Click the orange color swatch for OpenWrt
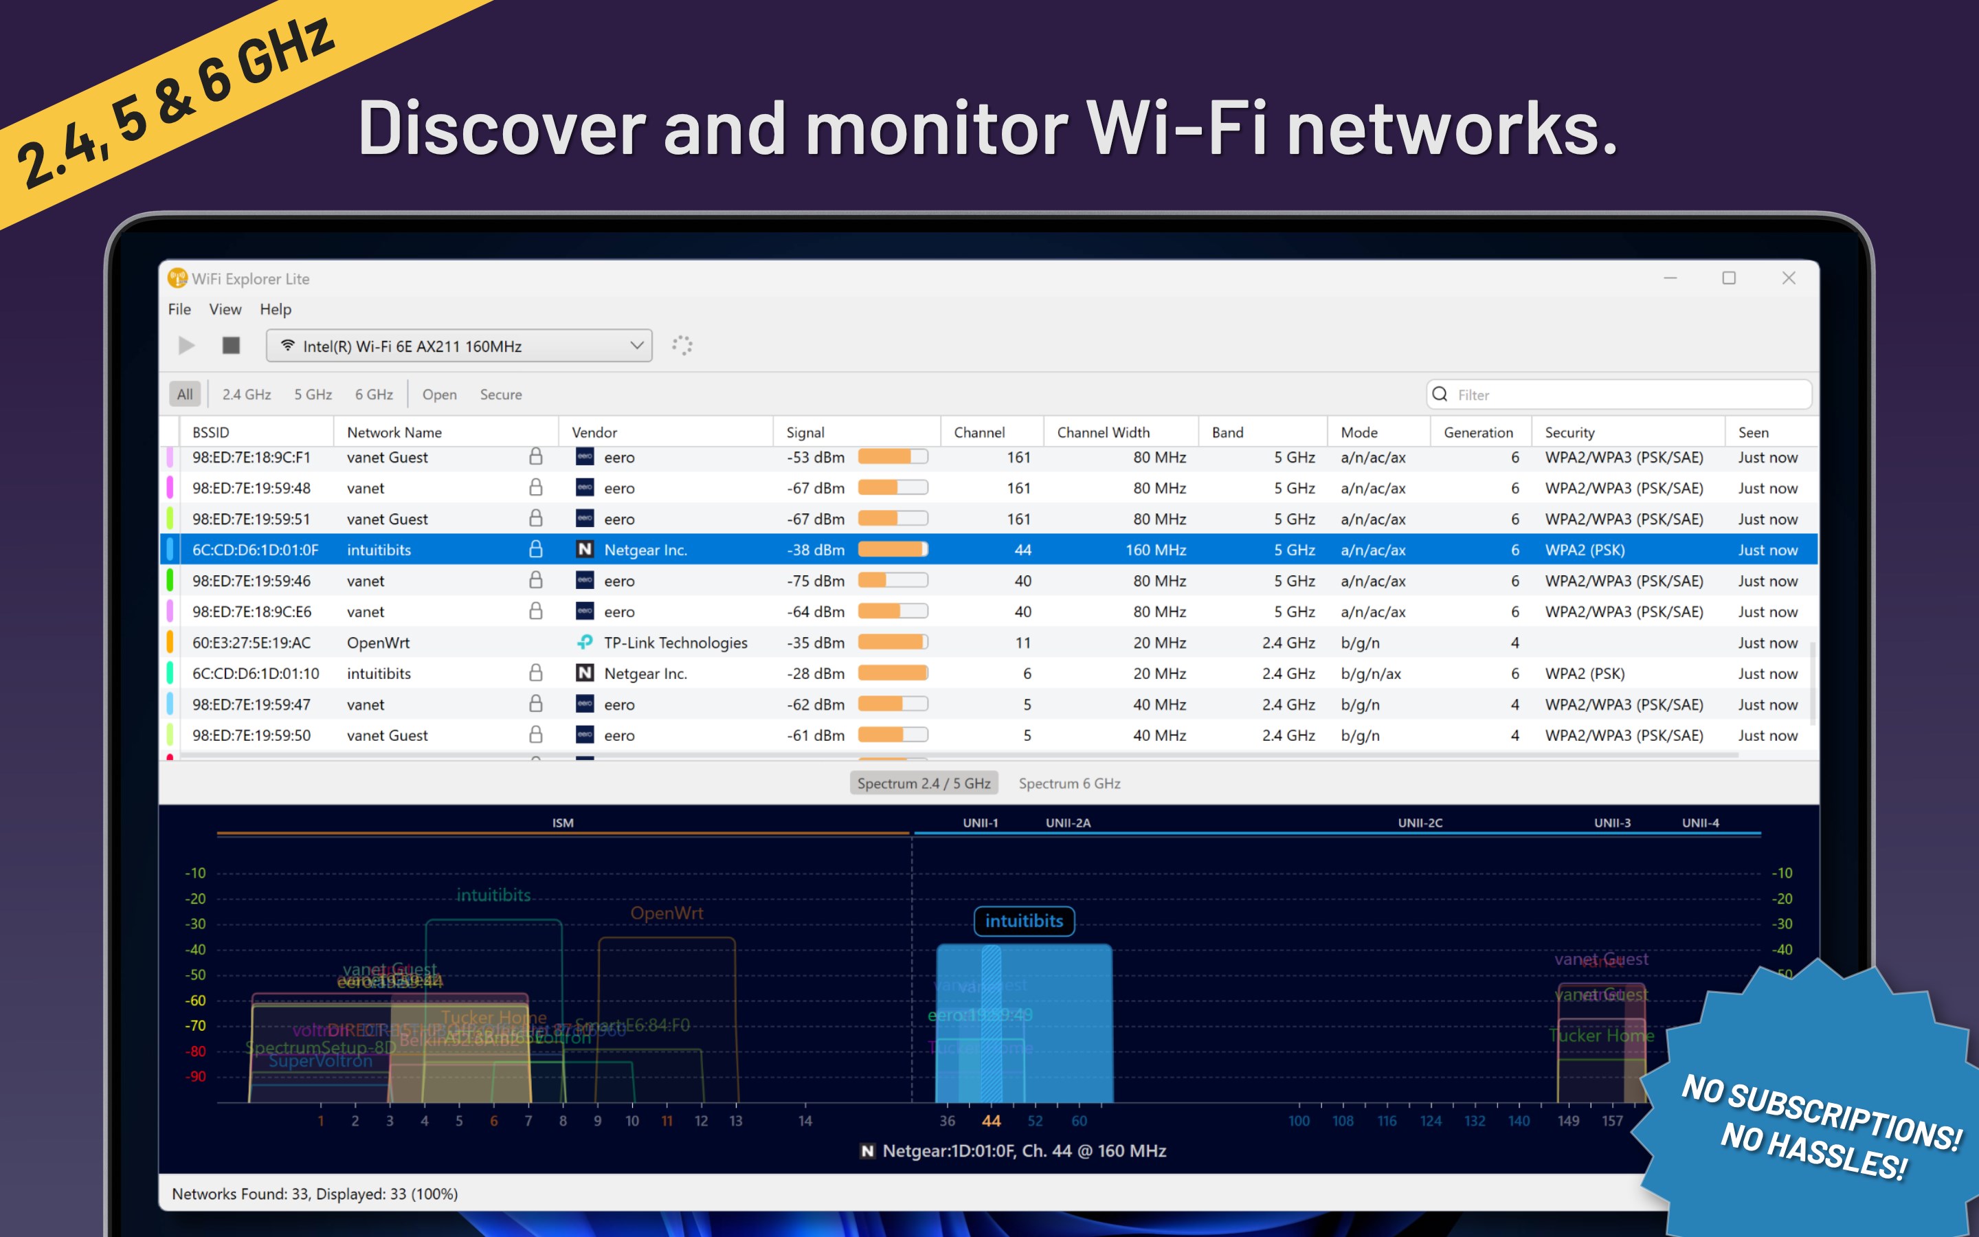This screenshot has height=1237, width=1979. pyautogui.click(x=169, y=643)
